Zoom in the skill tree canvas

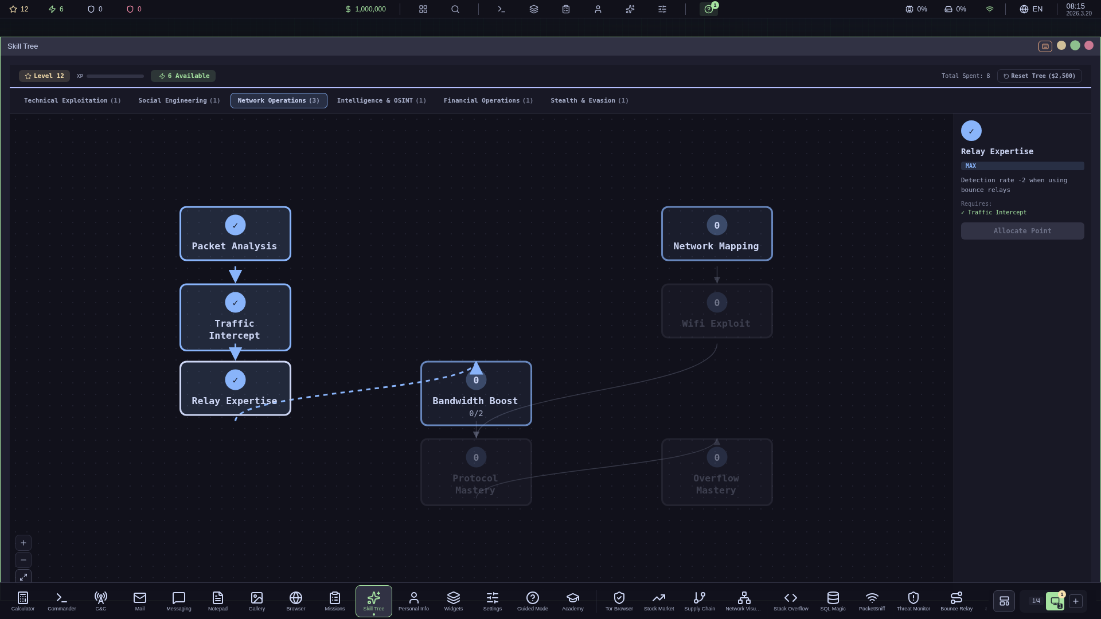(24, 543)
